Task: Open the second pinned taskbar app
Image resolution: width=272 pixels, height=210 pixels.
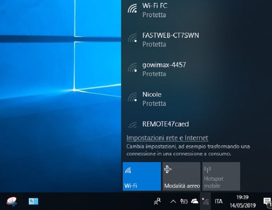Action: [x=34, y=201]
